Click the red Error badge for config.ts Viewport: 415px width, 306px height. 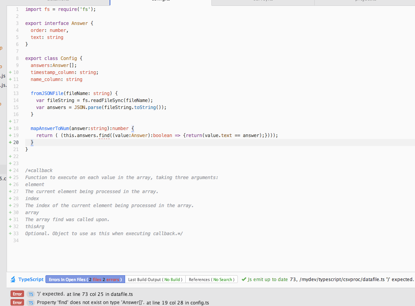pyautogui.click(x=17, y=302)
